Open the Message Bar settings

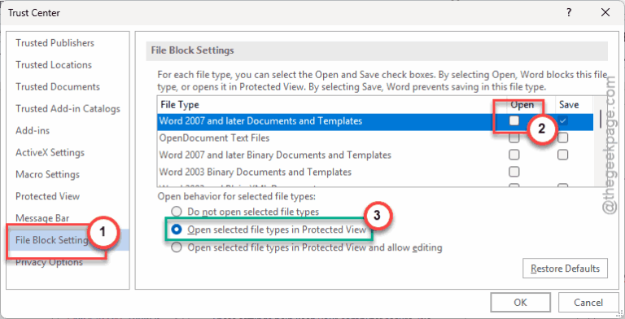pyautogui.click(x=42, y=218)
